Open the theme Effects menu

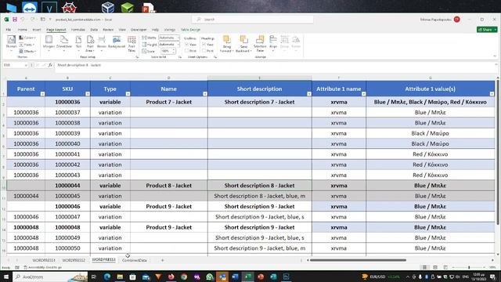tap(27, 51)
